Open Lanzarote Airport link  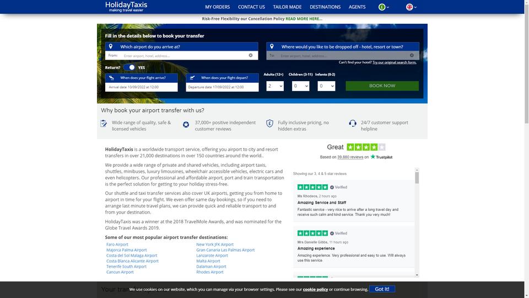pos(212,256)
